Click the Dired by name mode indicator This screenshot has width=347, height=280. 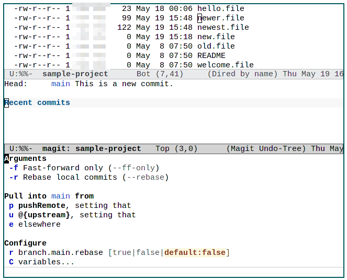pos(243,74)
